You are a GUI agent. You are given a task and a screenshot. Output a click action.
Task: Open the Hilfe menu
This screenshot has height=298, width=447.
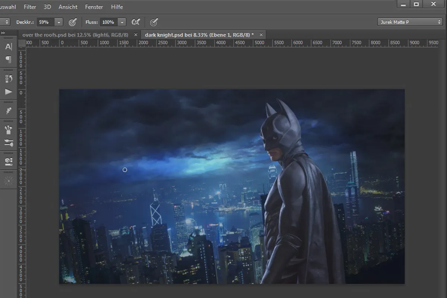pos(117,7)
